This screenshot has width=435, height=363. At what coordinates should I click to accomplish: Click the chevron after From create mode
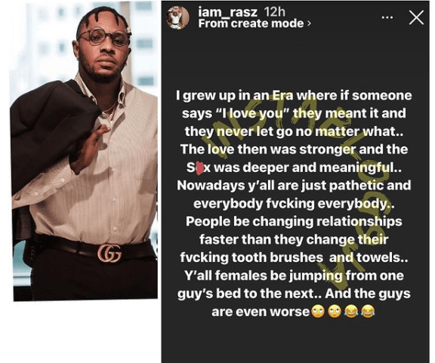coord(309,23)
